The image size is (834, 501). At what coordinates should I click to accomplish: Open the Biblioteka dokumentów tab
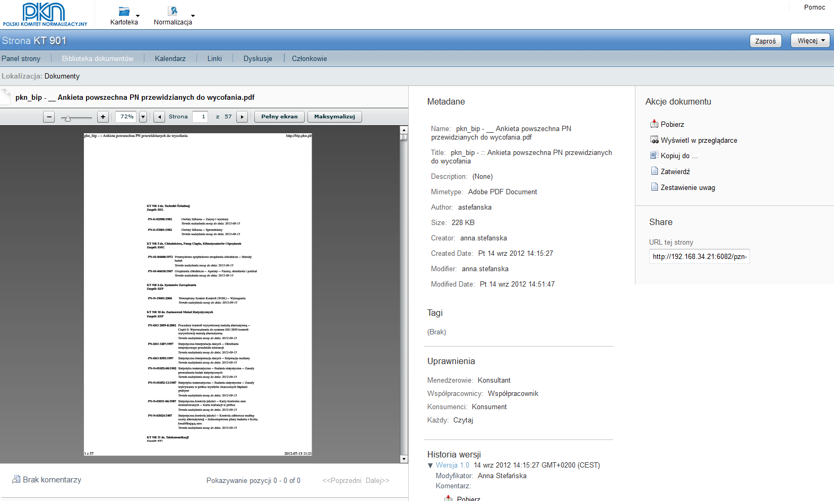click(x=98, y=59)
